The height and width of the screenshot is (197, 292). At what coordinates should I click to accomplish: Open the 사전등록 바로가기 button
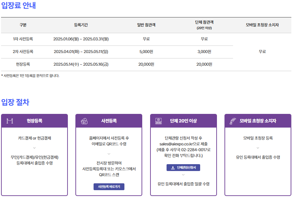[109, 187]
